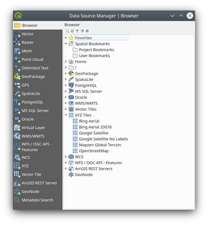Expand the PostgreSQL tree node
Viewport: 208px width, 225px height.
point(66,85)
